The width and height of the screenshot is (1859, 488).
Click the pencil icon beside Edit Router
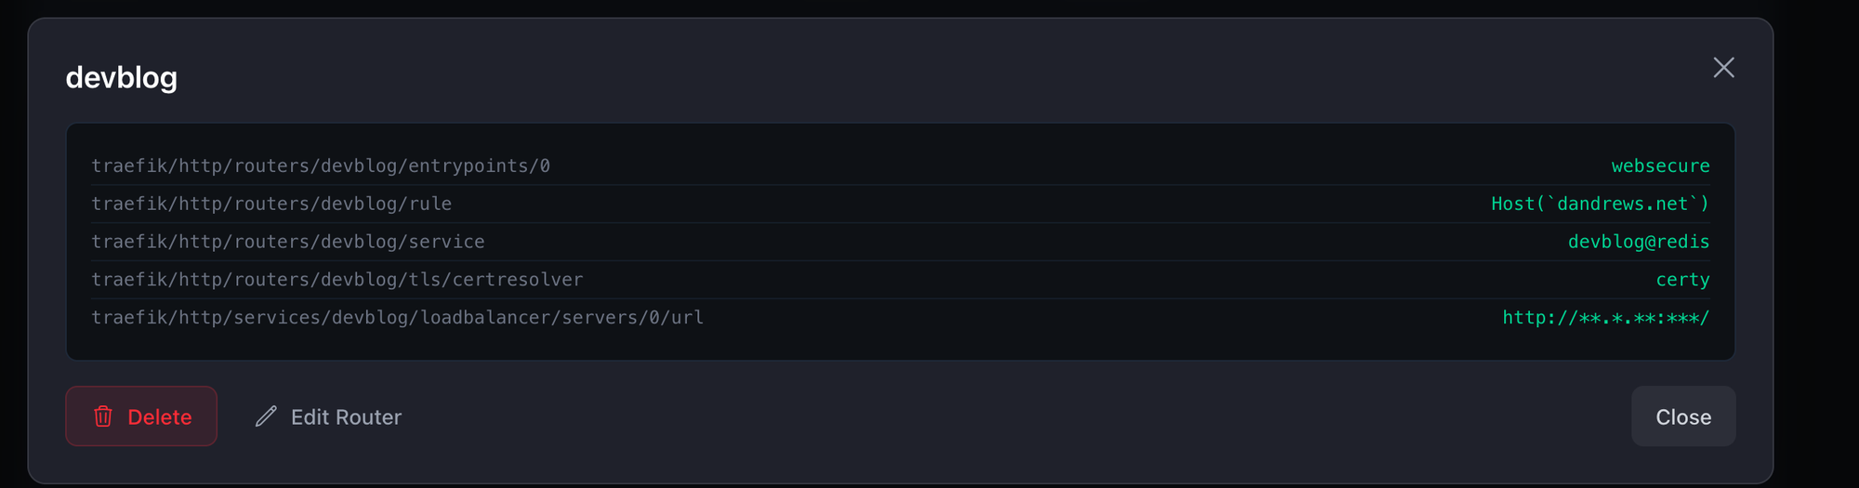click(266, 416)
